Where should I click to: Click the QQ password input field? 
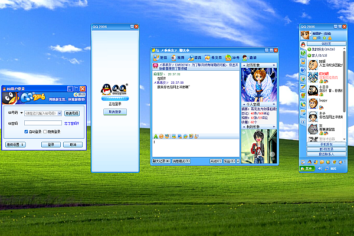(43, 123)
